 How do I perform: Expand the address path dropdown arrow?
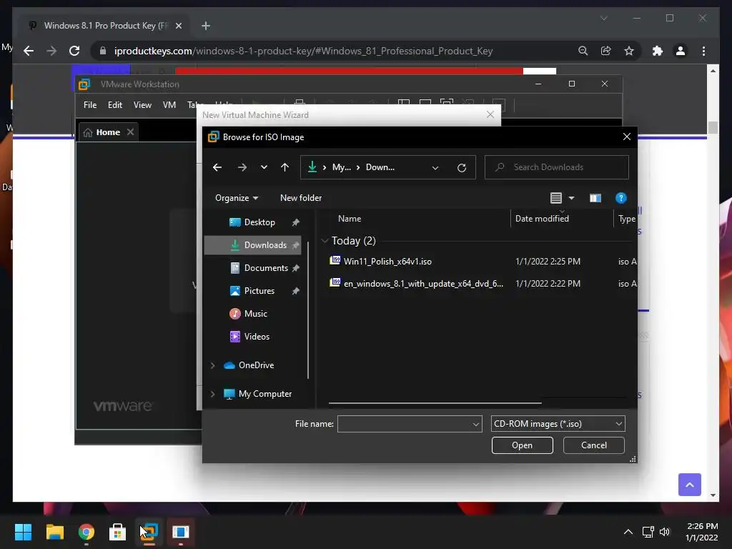pos(435,167)
